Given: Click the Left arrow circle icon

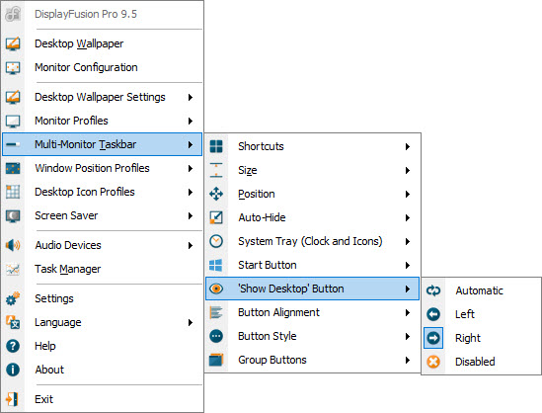Looking at the screenshot, I should tap(433, 314).
